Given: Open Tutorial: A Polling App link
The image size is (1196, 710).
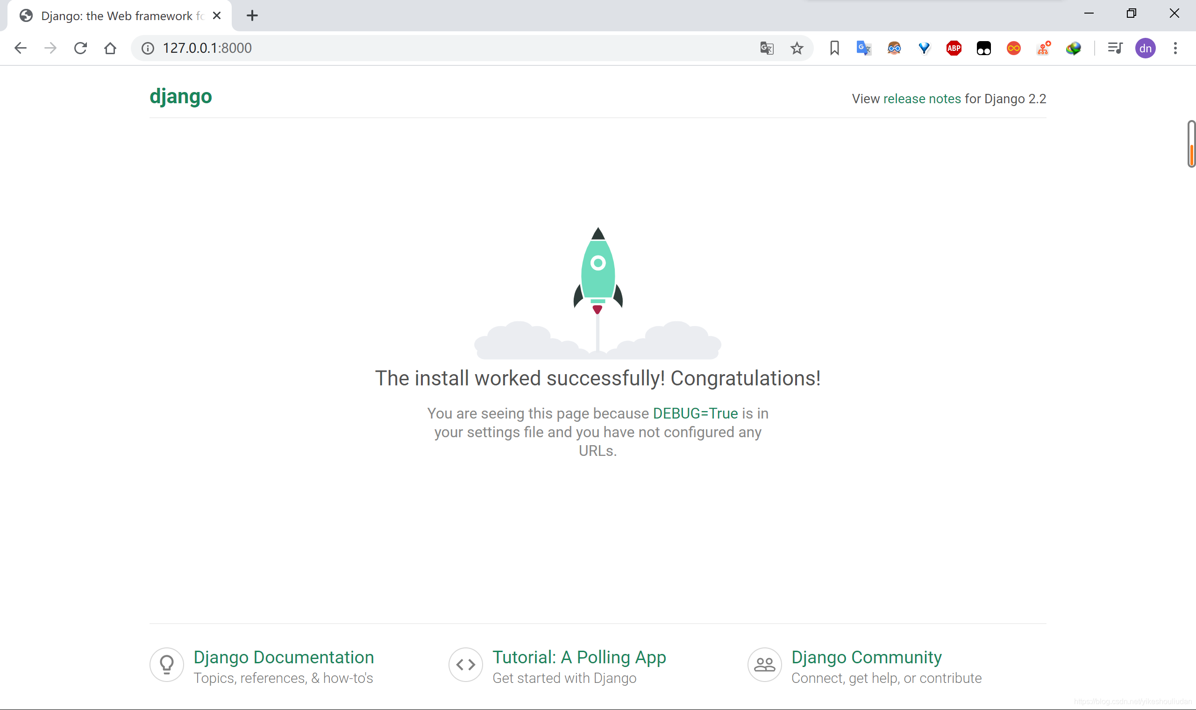Looking at the screenshot, I should coord(579,657).
